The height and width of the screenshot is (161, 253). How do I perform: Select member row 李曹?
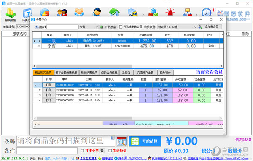pyautogui.click(x=128, y=46)
